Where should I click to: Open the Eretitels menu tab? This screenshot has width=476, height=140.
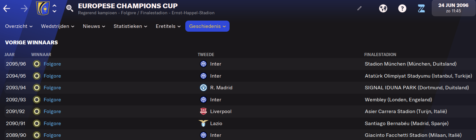[168, 26]
